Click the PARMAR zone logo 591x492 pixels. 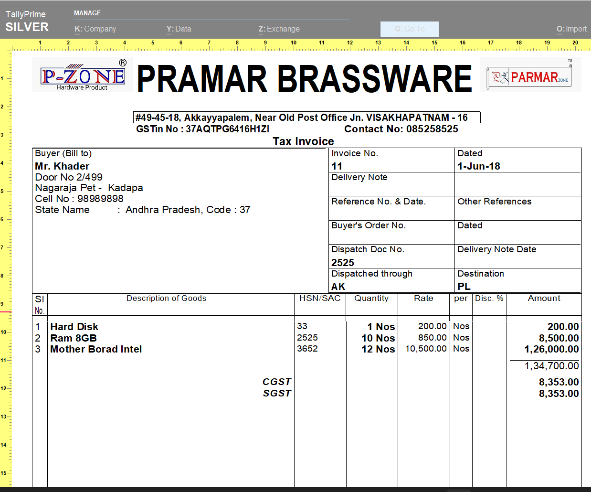tap(530, 75)
